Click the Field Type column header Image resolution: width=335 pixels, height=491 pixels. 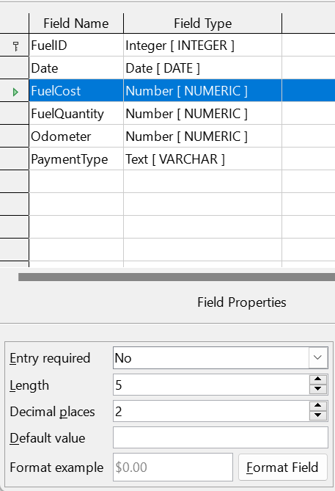203,23
